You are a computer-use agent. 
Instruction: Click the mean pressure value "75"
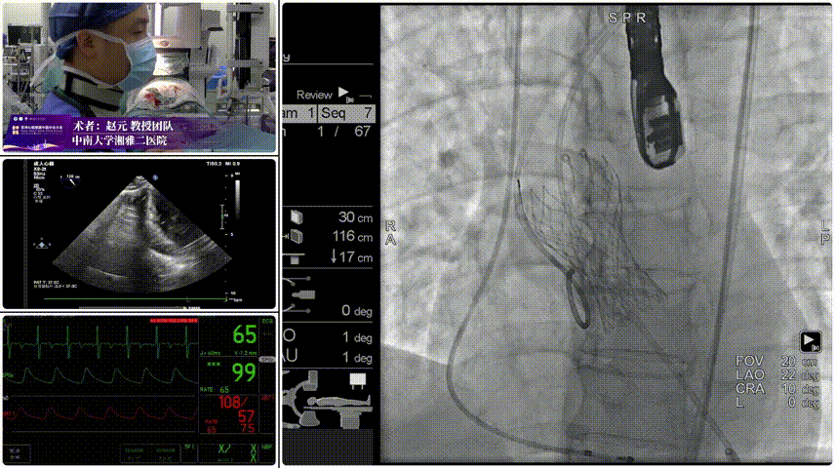(247, 429)
